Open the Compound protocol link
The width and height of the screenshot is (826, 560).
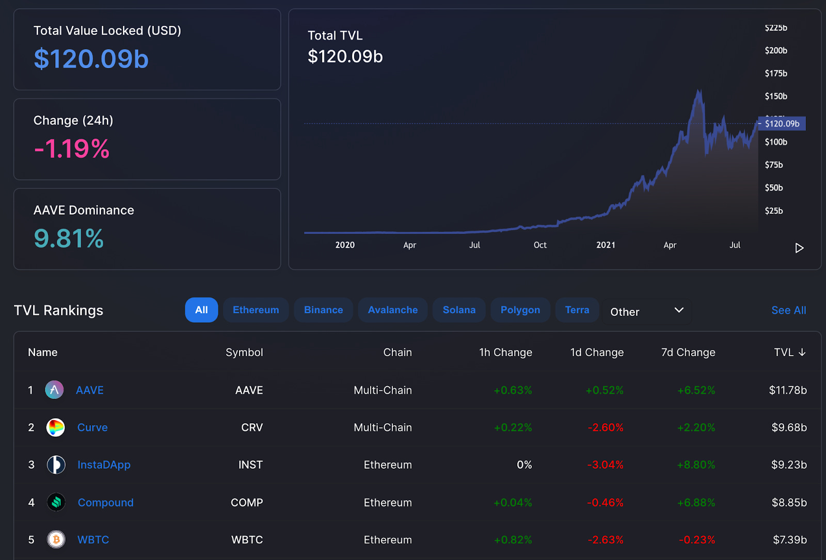coord(105,503)
